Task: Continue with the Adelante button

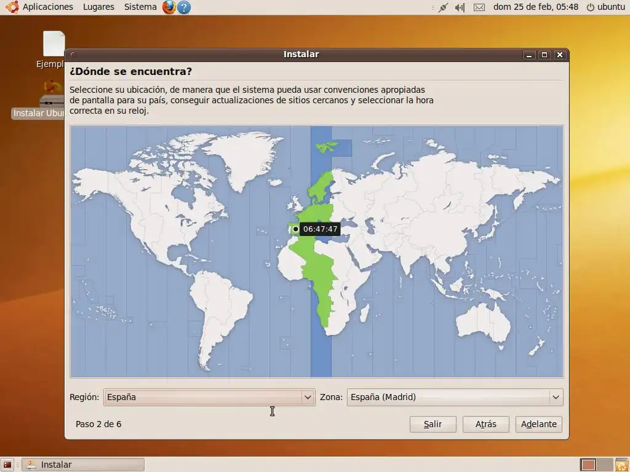Action: pyautogui.click(x=539, y=424)
